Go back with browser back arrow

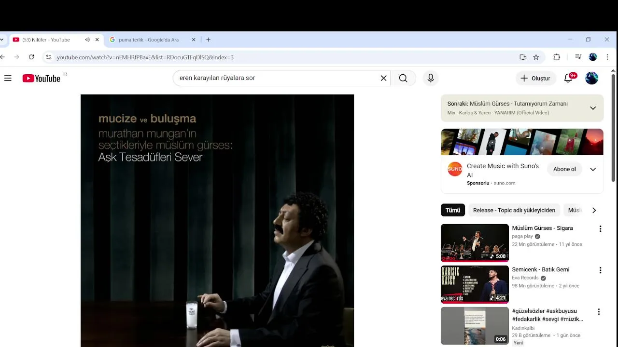coord(3,57)
